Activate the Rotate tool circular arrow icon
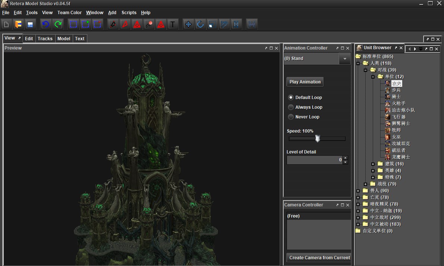 (200, 24)
